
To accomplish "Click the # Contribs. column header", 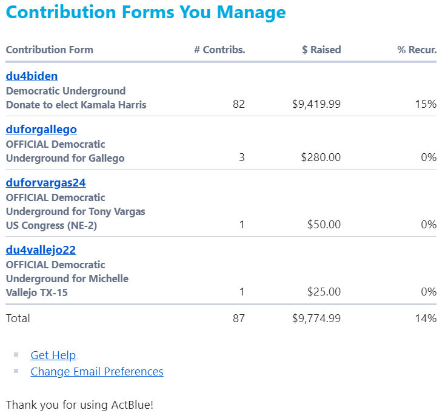I will point(219,50).
